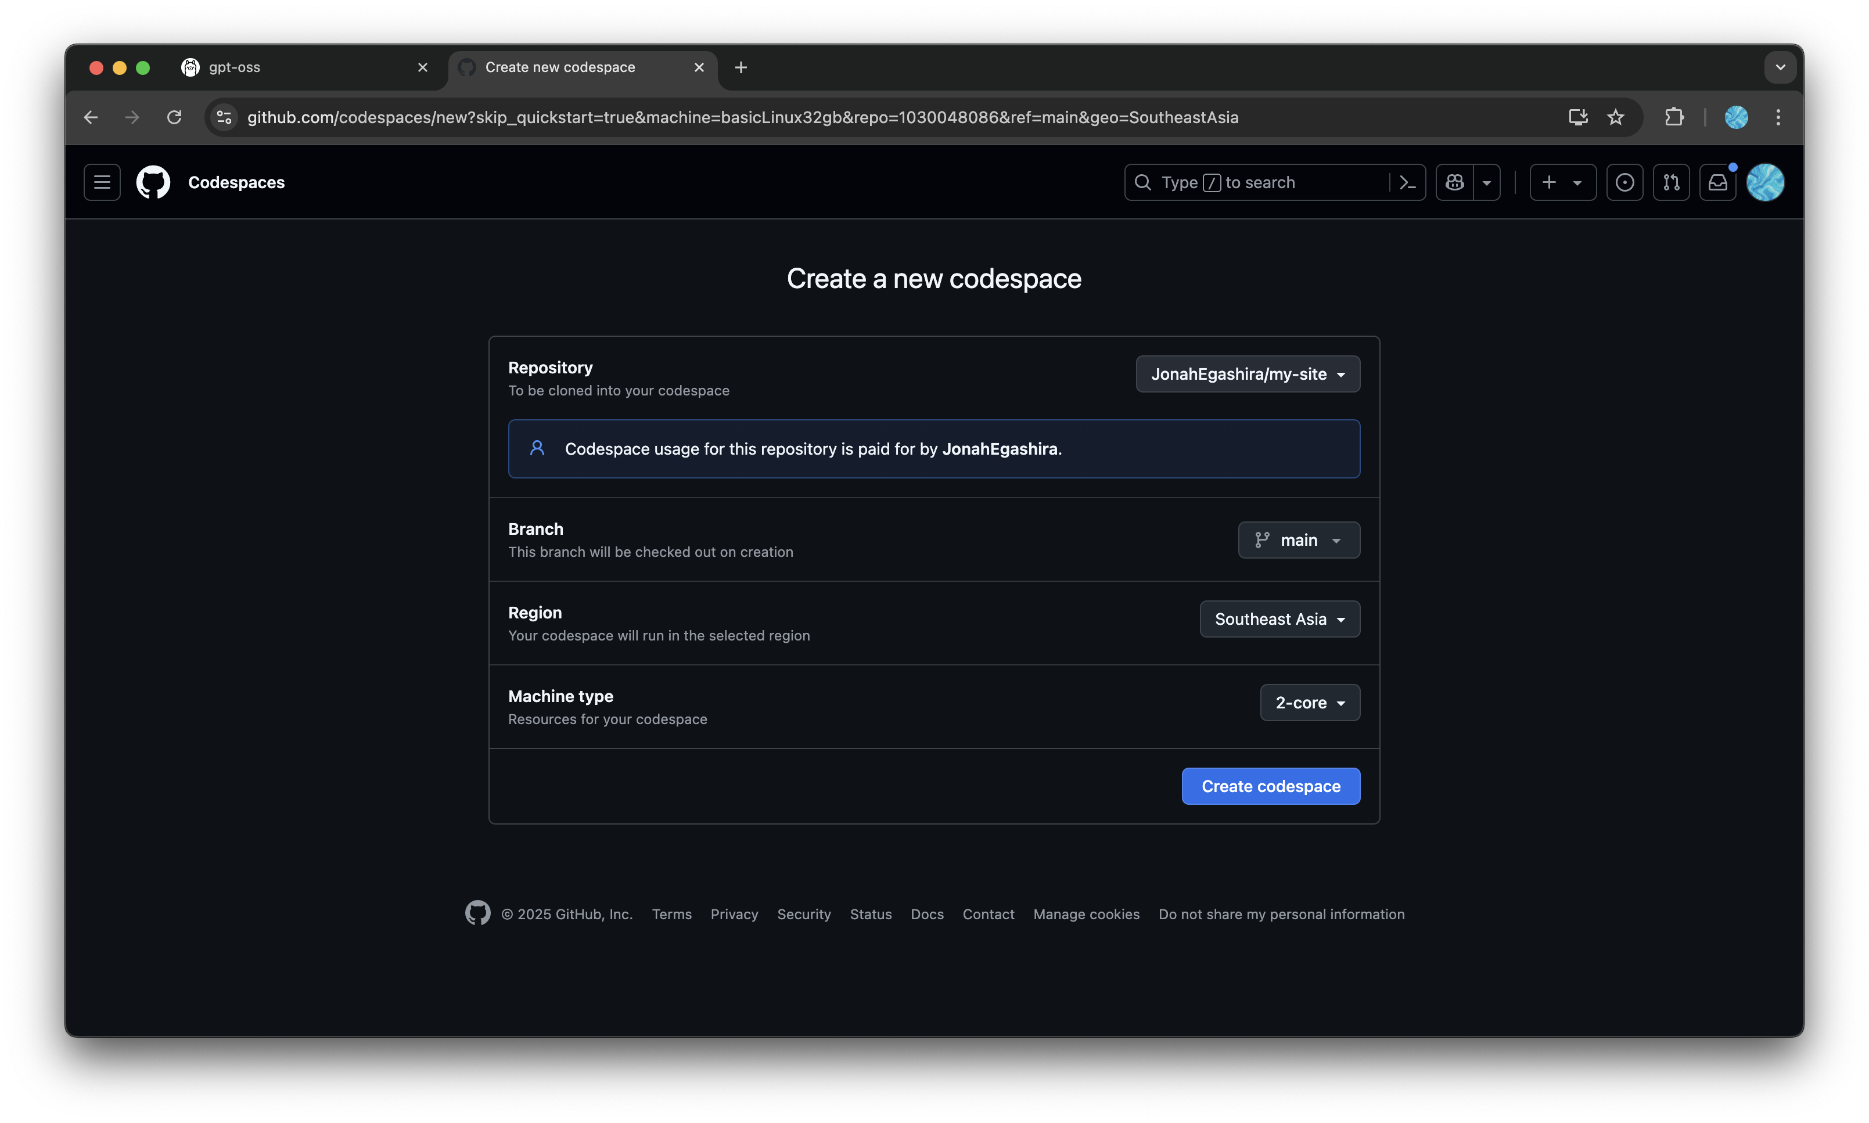Viewport: 1869px width, 1123px height.
Task: Open the Copilot chat icon
Action: click(x=1454, y=182)
